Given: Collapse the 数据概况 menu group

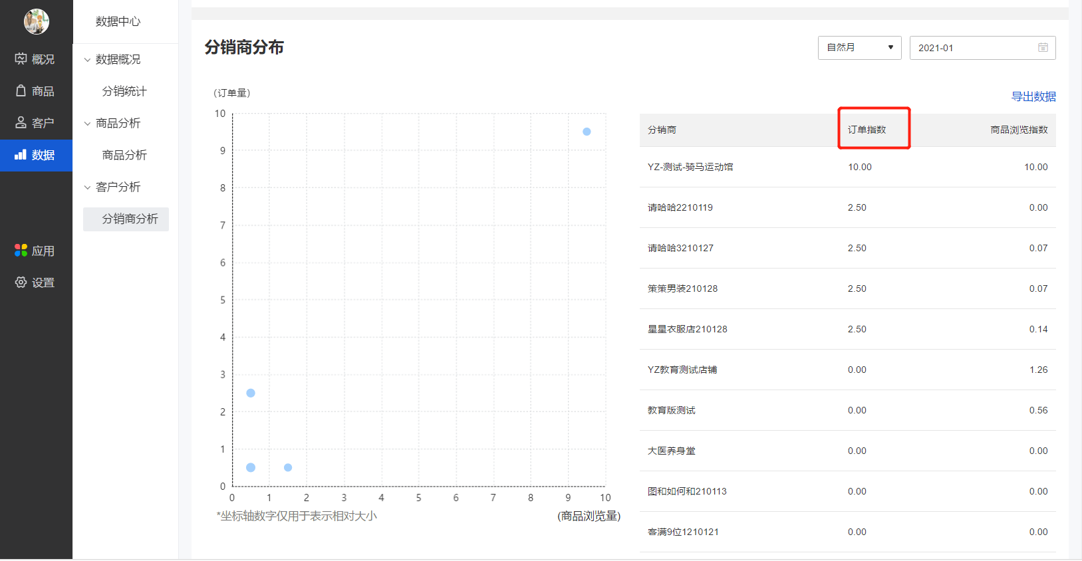Looking at the screenshot, I should pos(87,60).
